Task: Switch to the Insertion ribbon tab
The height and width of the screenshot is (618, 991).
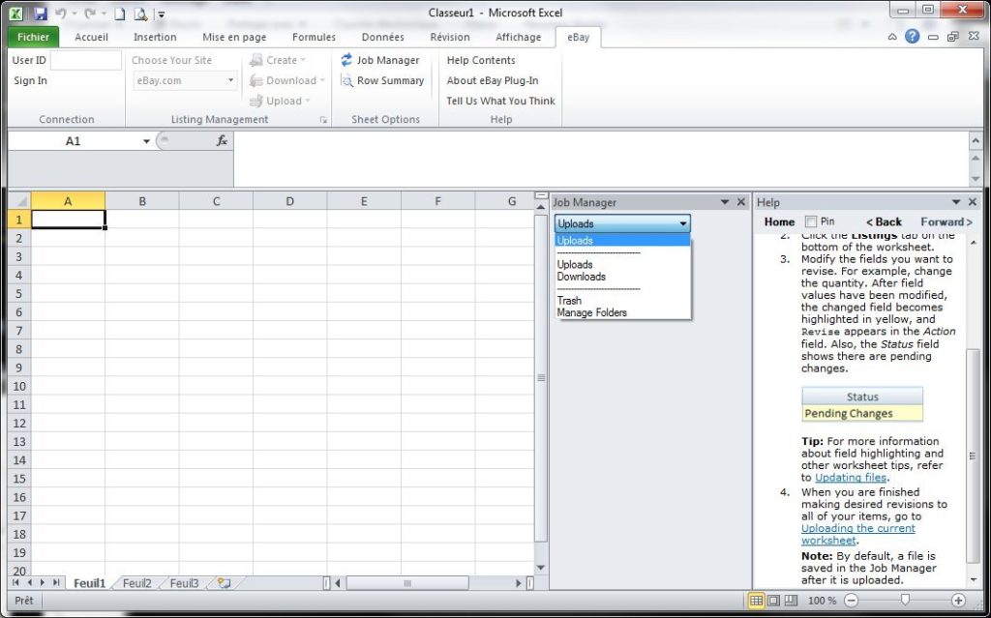Action: pyautogui.click(x=155, y=38)
